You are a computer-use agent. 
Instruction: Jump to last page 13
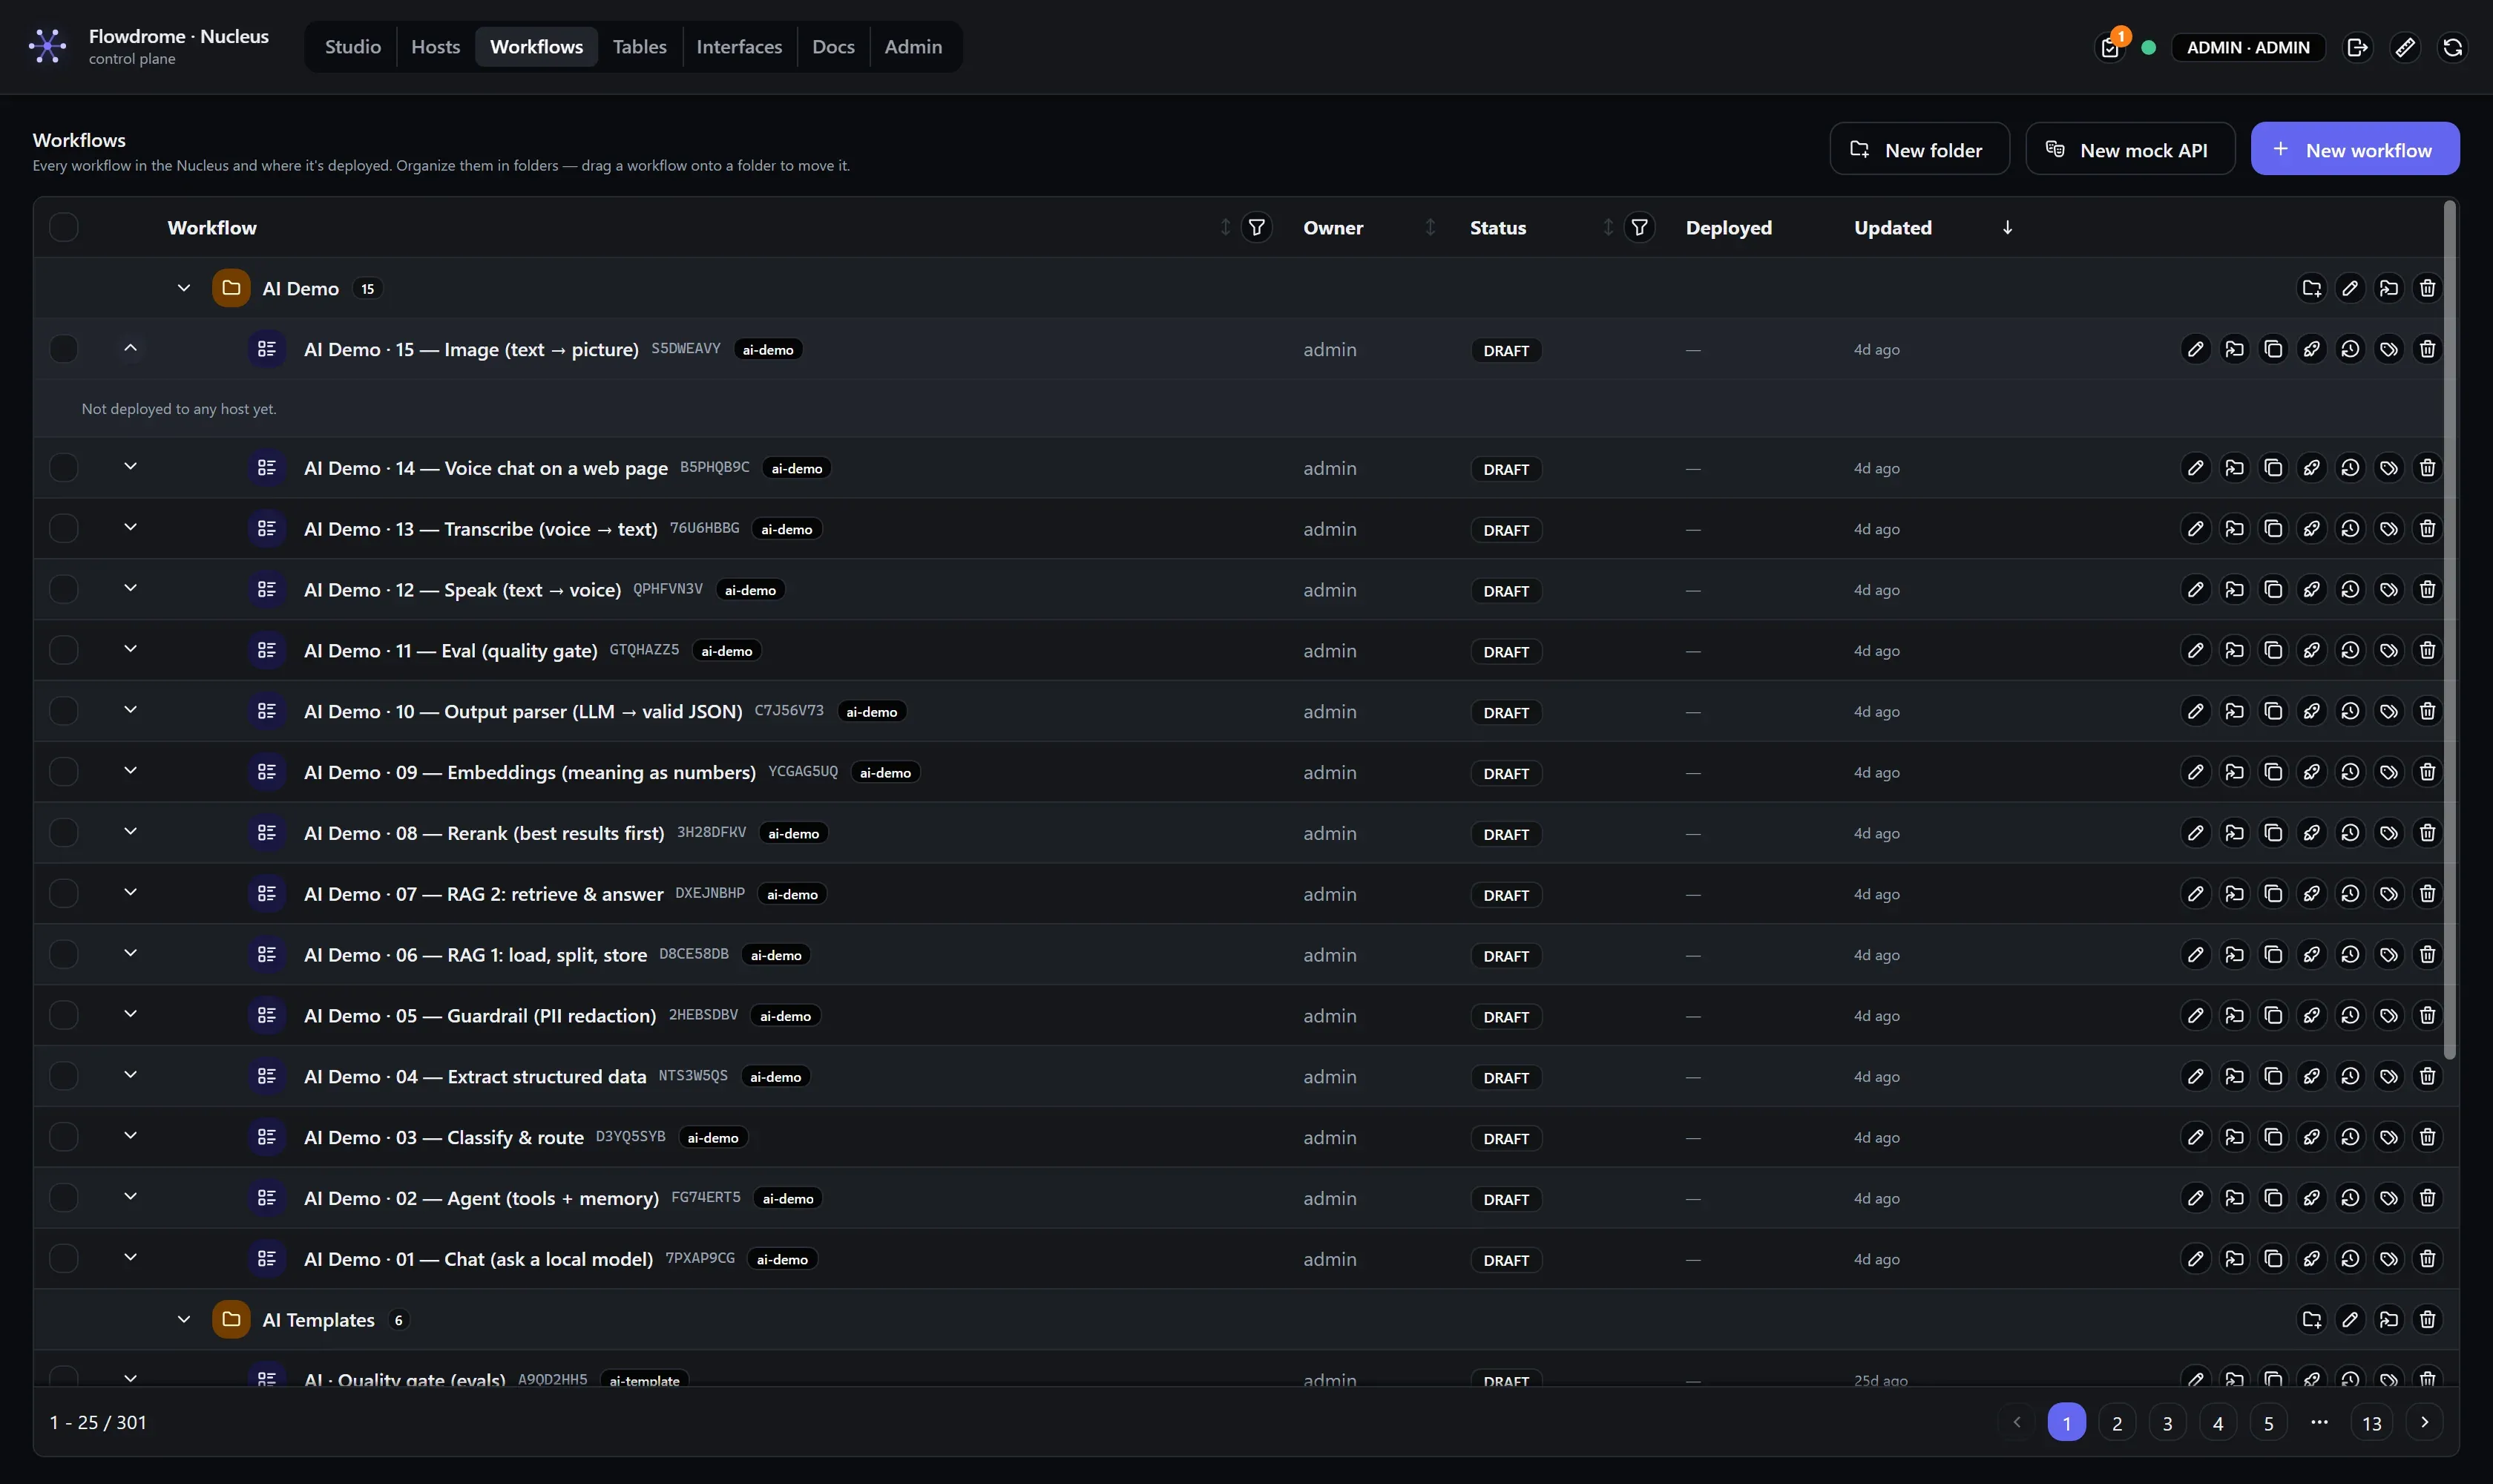[x=2371, y=1422]
